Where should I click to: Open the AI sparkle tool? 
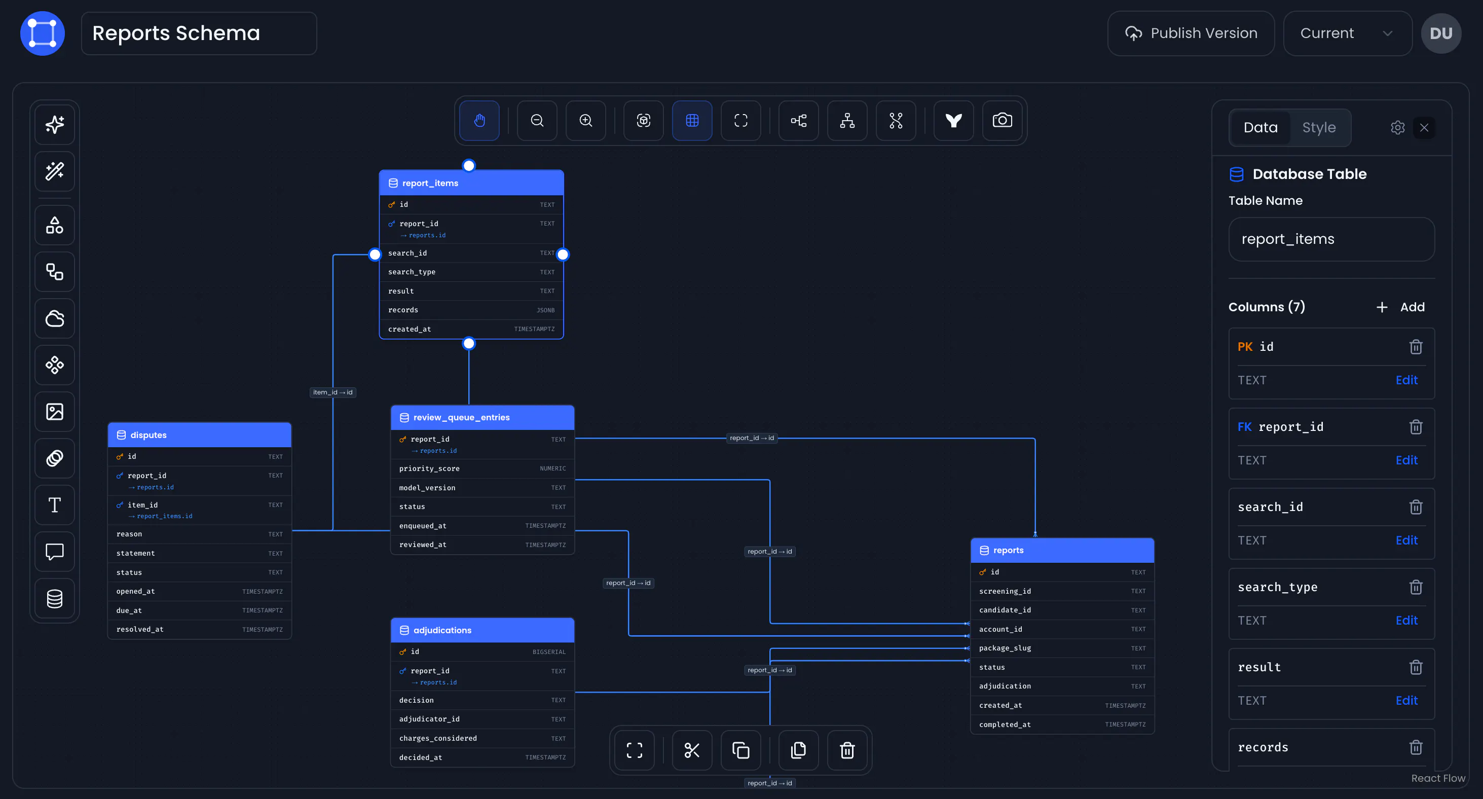click(55, 124)
